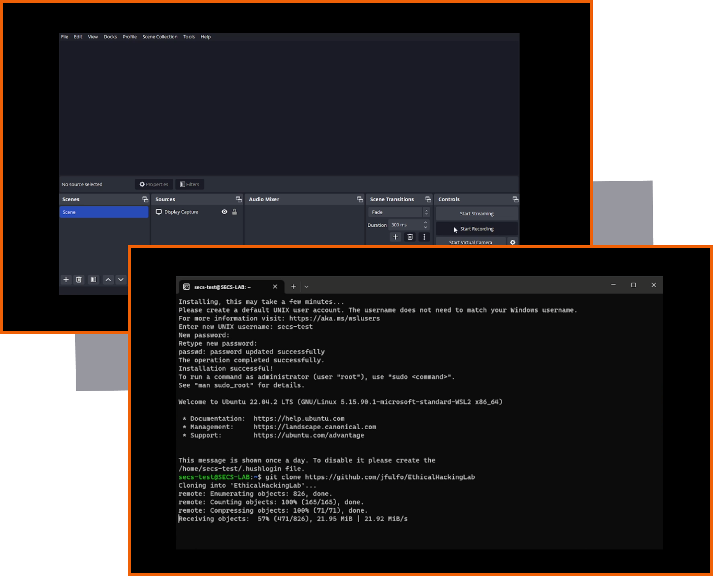713x576 pixels.
Task: Toggle visibility eye of Display Capture
Action: click(x=224, y=212)
